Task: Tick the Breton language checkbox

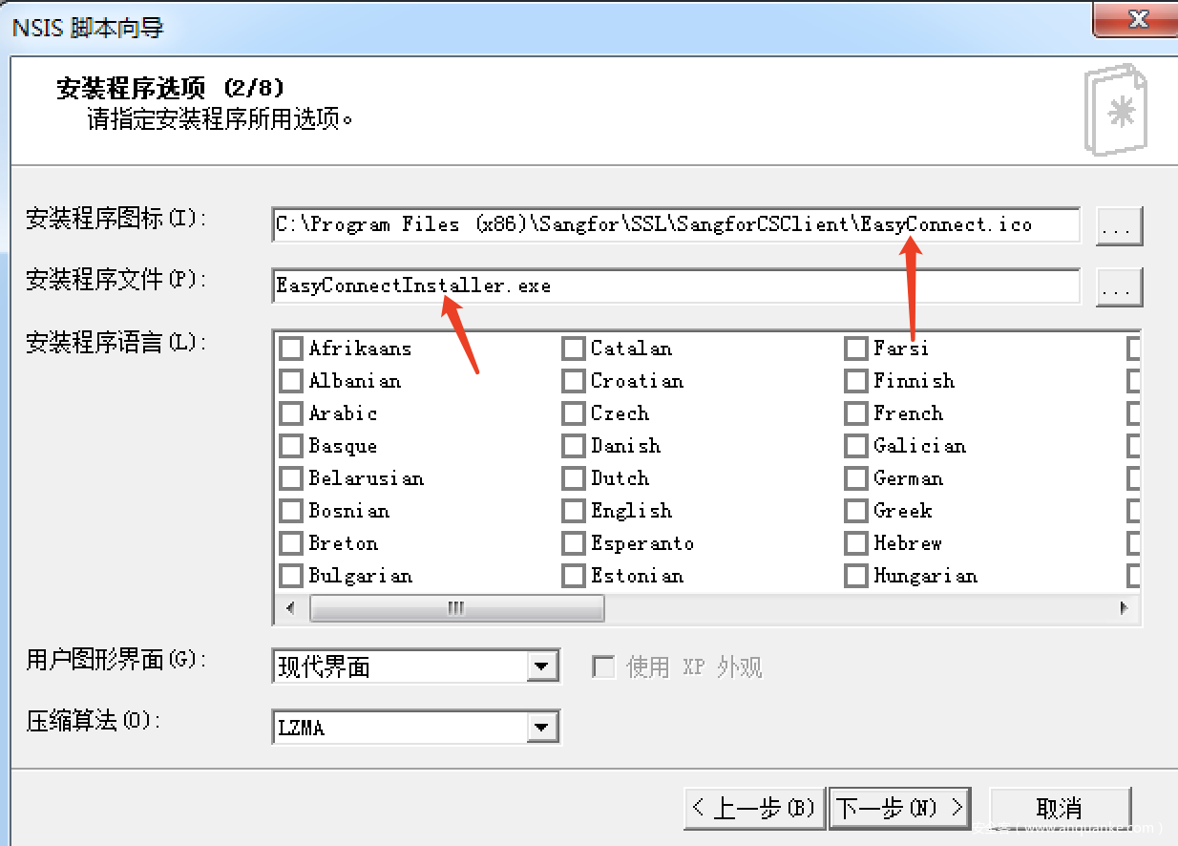Action: (291, 543)
